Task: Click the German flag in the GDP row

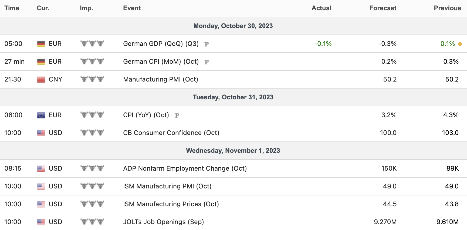Action: point(41,44)
